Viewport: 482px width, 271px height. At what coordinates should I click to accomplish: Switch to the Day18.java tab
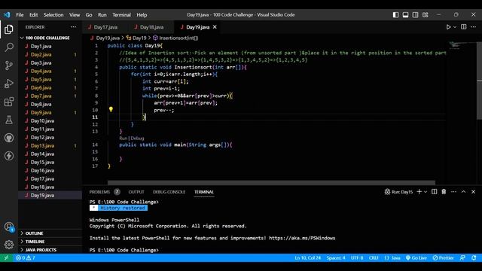point(149,27)
